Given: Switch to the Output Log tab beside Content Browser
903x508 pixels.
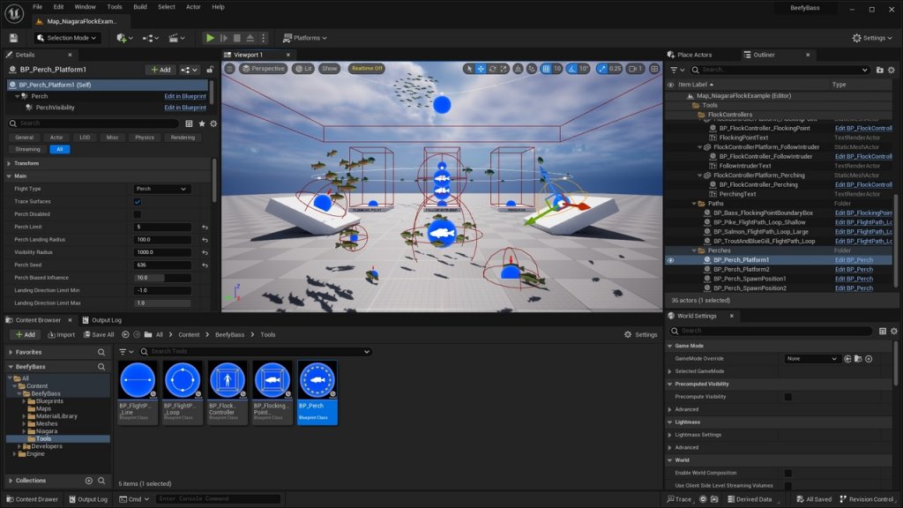Looking at the screenshot, I should click(102, 320).
